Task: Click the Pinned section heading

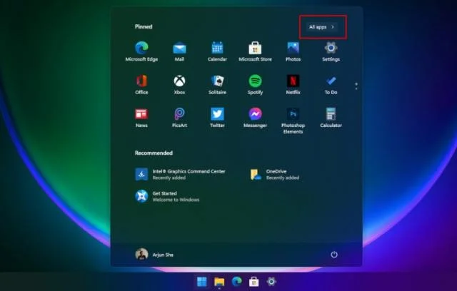Action: pyautogui.click(x=144, y=26)
